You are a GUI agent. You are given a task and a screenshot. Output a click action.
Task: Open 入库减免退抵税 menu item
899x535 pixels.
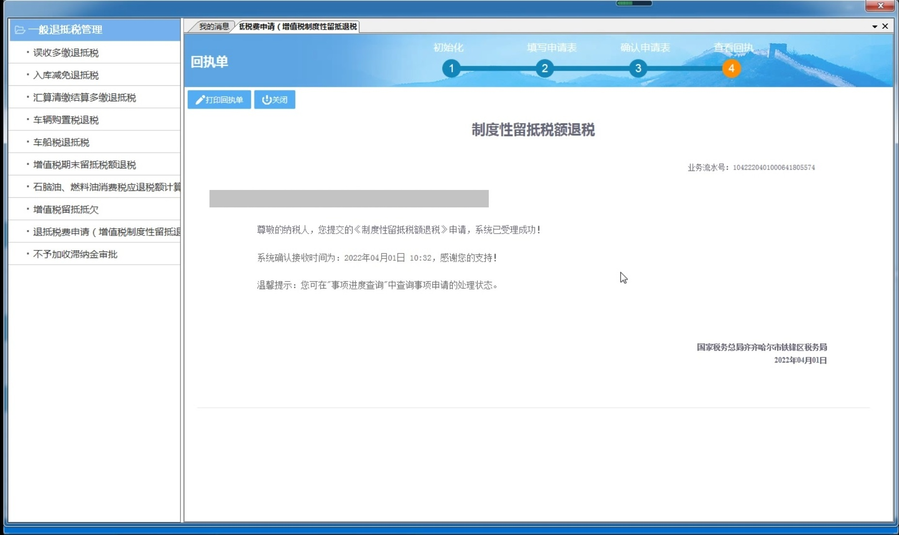(x=66, y=75)
